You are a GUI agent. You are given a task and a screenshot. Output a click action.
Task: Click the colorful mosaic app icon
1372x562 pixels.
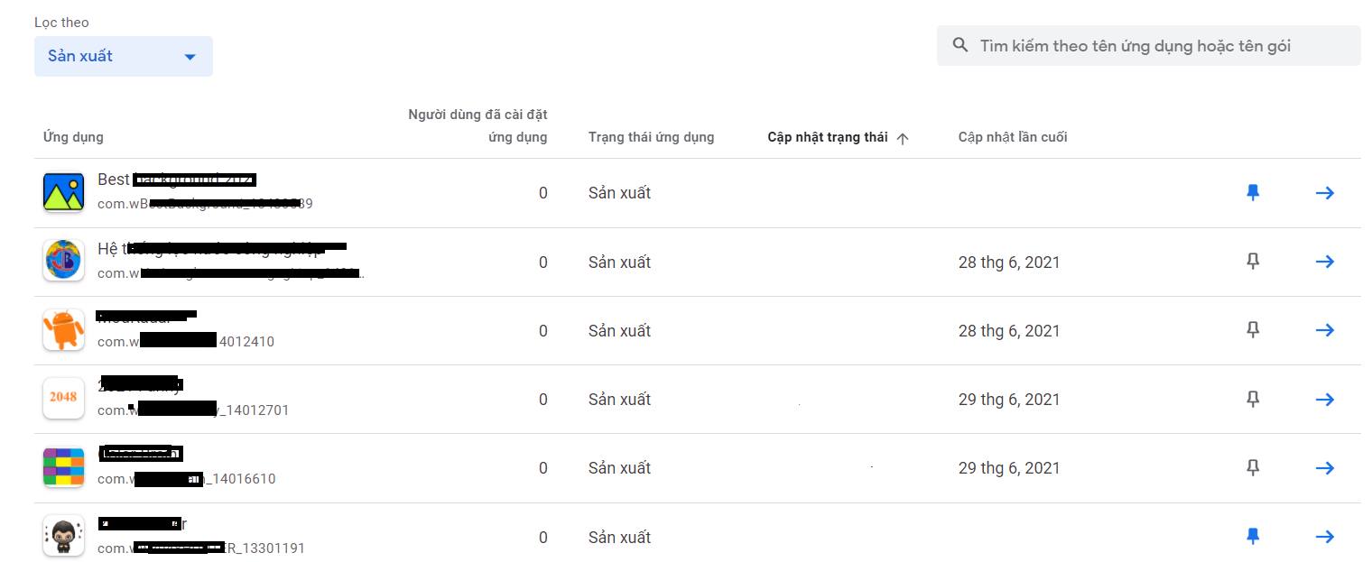point(63,467)
